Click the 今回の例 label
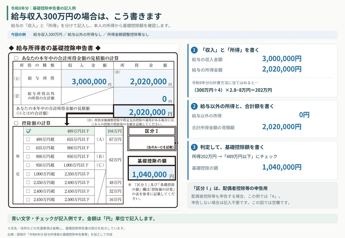 tap(18, 34)
